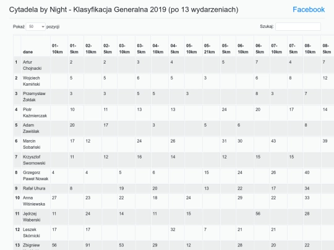The width and height of the screenshot is (334, 250).
Task: Sort by the '05-21km' column header
Action: [211, 46]
